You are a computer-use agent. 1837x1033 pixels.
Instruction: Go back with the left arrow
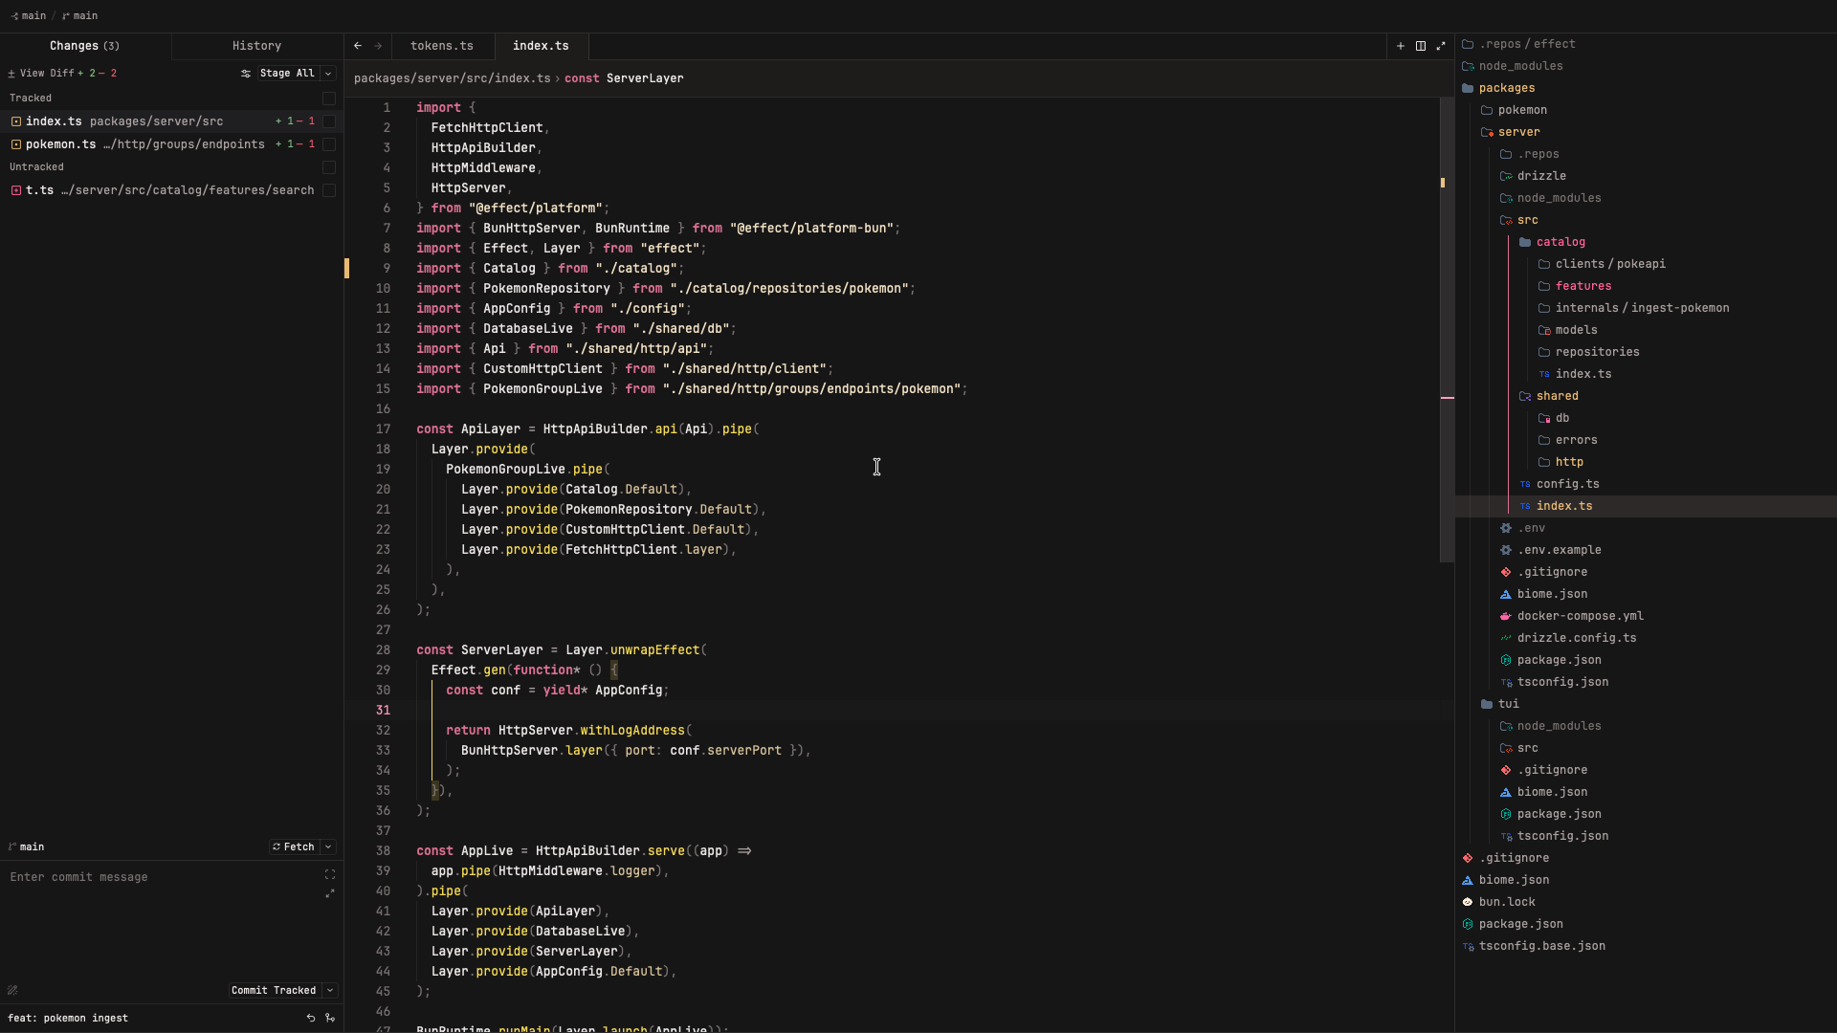coord(358,46)
